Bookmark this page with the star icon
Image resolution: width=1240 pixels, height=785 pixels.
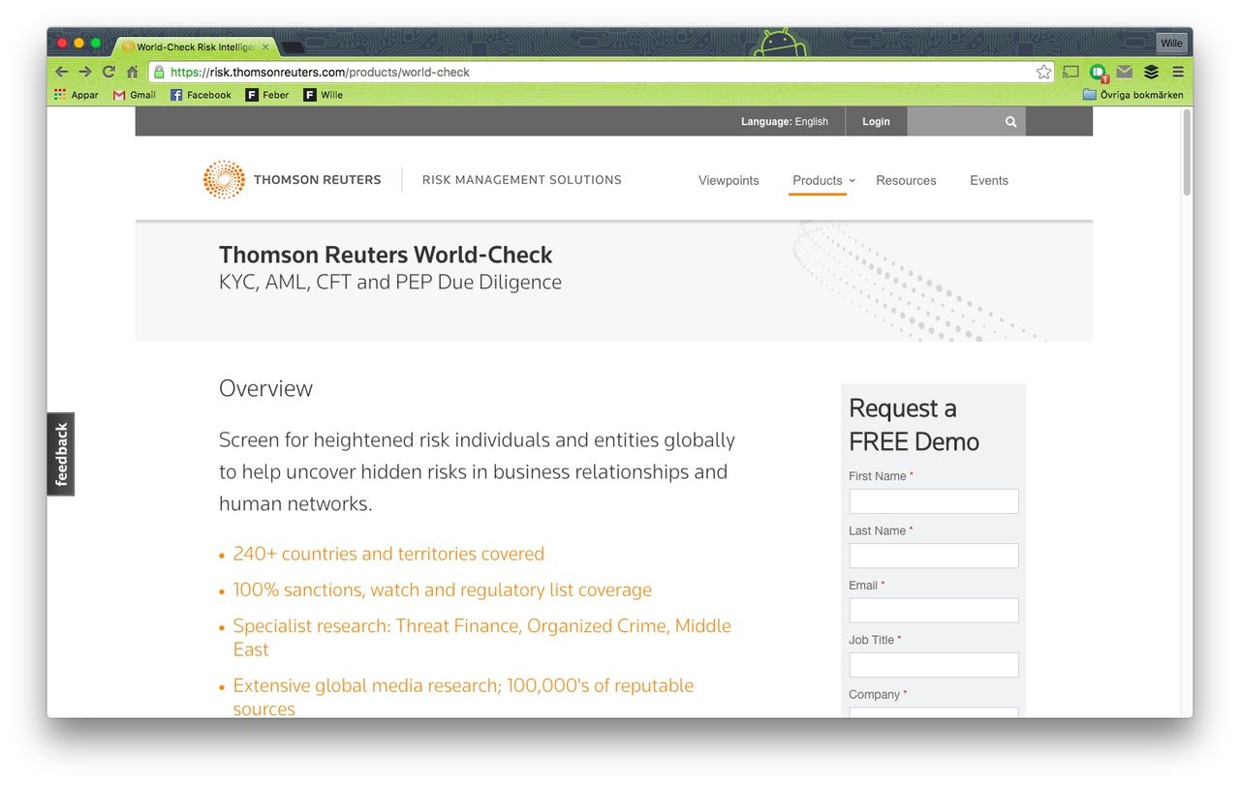point(1043,72)
